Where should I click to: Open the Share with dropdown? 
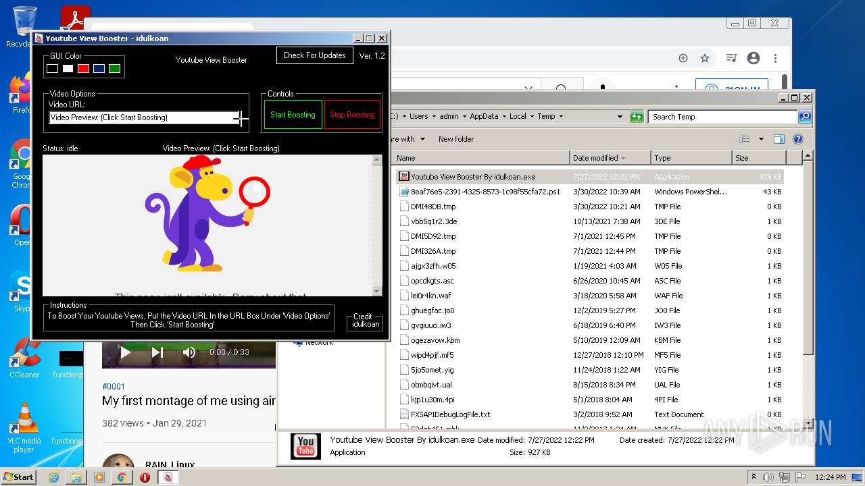click(407, 139)
